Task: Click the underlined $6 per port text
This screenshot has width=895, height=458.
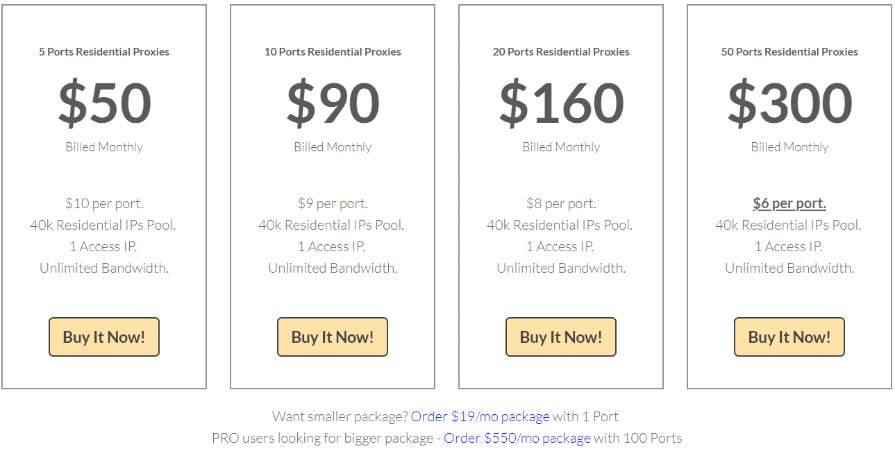Action: click(789, 203)
